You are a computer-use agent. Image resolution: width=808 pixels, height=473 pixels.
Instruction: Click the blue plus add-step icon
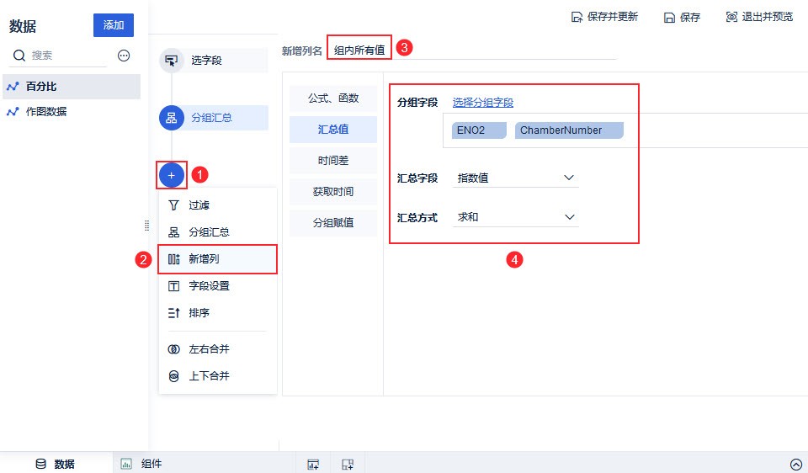tap(171, 175)
